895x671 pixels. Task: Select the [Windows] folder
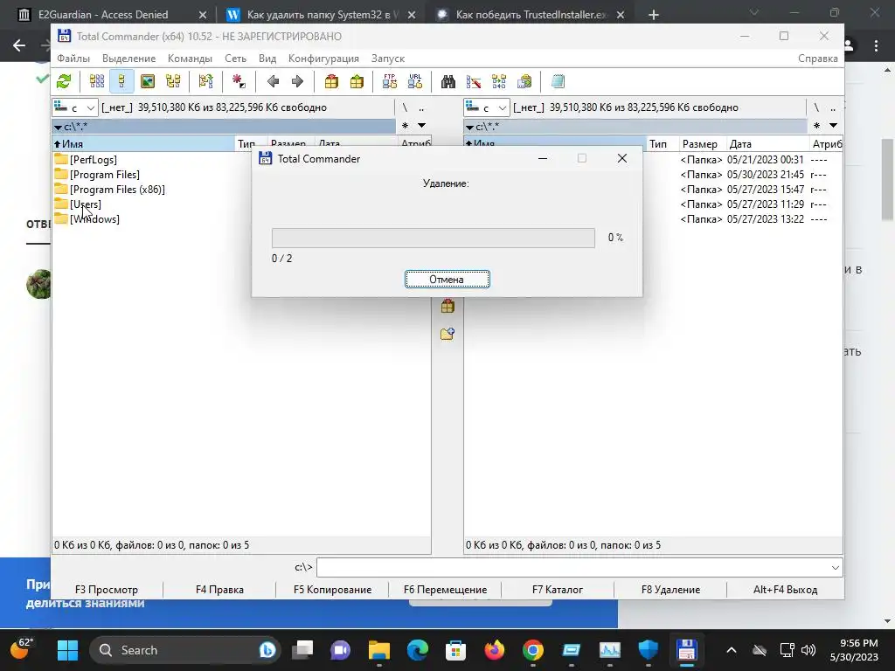pyautogui.click(x=94, y=219)
